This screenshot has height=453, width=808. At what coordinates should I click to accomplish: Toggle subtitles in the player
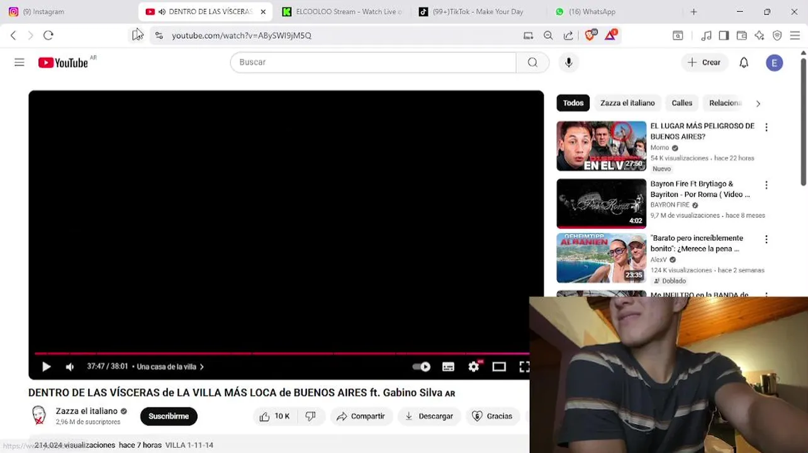click(x=448, y=367)
